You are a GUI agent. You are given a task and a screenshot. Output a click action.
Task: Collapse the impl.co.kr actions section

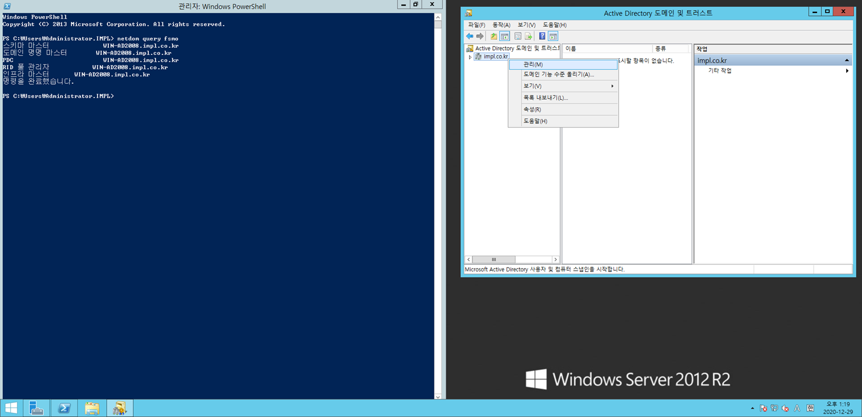pyautogui.click(x=847, y=60)
